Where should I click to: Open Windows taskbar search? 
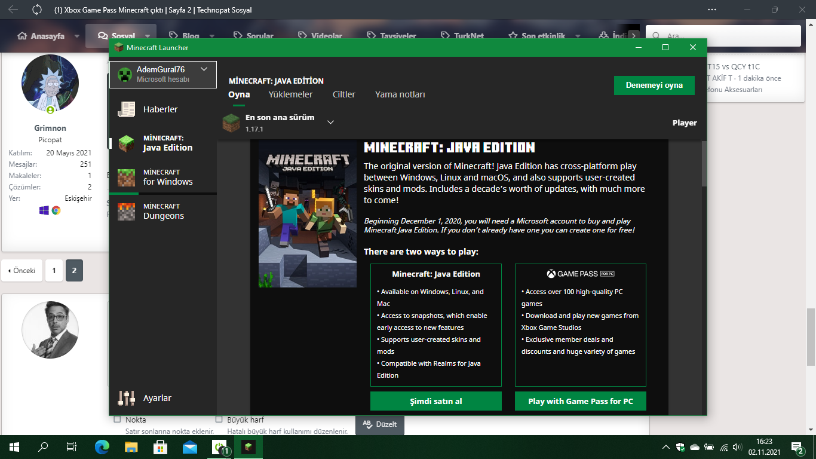coord(43,446)
